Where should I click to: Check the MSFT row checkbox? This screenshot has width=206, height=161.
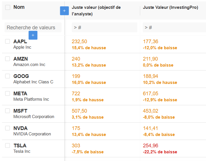pyautogui.click(x=8, y=111)
